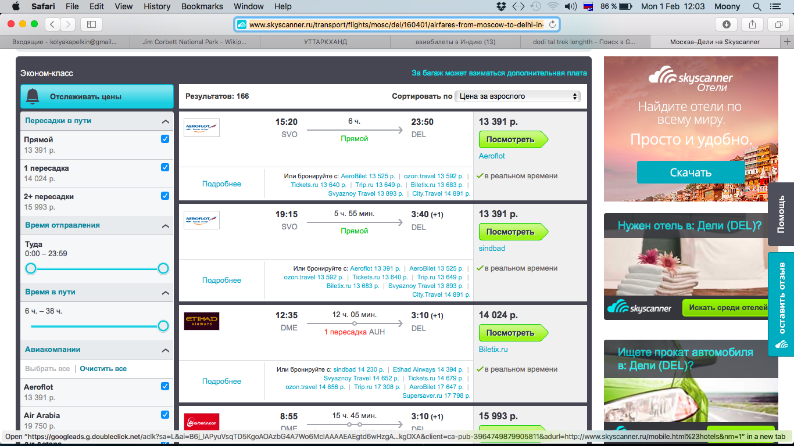The width and height of the screenshot is (794, 446).
Task: Toggle the 1 пересадка checkbox
Action: click(165, 168)
